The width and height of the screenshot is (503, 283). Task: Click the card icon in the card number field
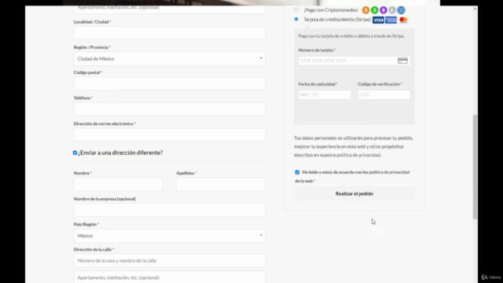pos(402,61)
